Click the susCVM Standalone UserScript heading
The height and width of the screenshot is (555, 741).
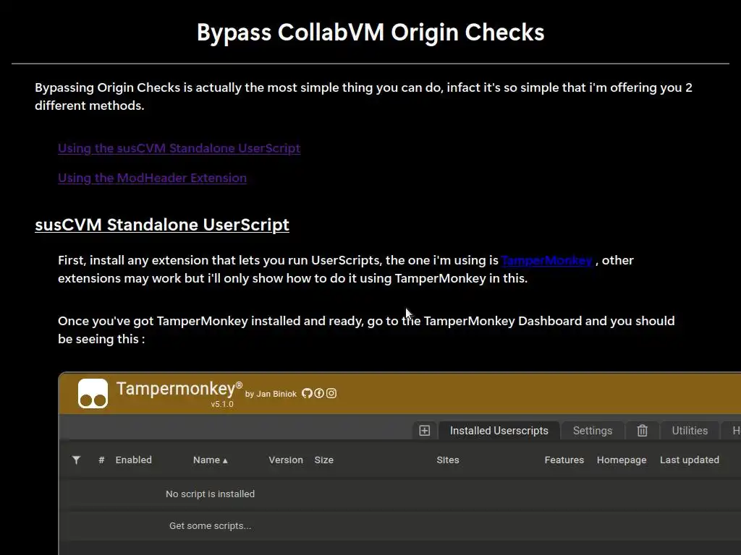(x=162, y=225)
